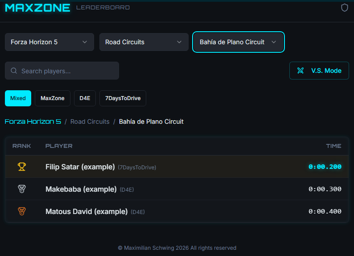Screen dimensions: 354x256
Task: Select Makebaba's player name entry
Action: (81, 189)
